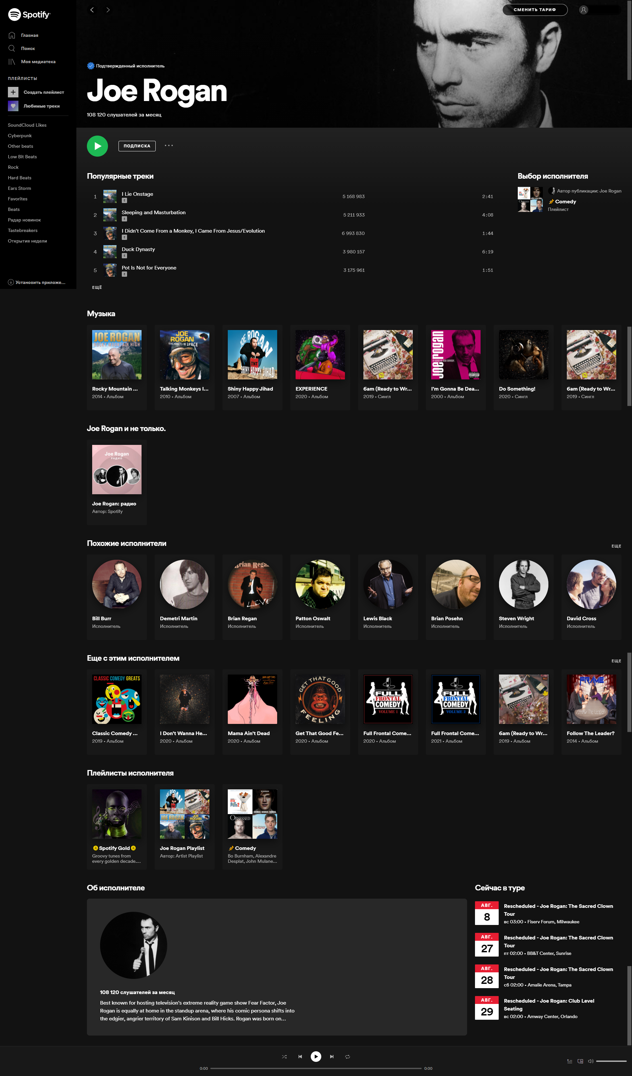Open artist pick Comedy playlist
Viewport: 632px width, 1076px height.
[569, 199]
